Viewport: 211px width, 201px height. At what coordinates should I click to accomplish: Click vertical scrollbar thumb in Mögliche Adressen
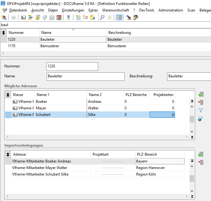192,119
